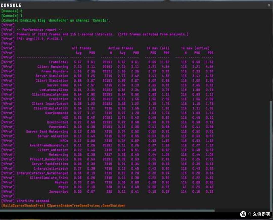This screenshot has width=273, height=220.
Task: Click the 'LowLatencySleep' row label
Action: [x=54, y=90]
